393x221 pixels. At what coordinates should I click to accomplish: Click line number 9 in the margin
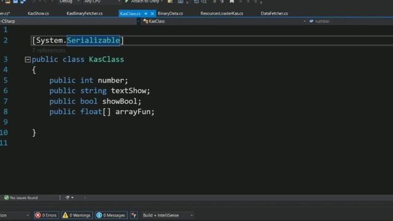tap(6, 122)
